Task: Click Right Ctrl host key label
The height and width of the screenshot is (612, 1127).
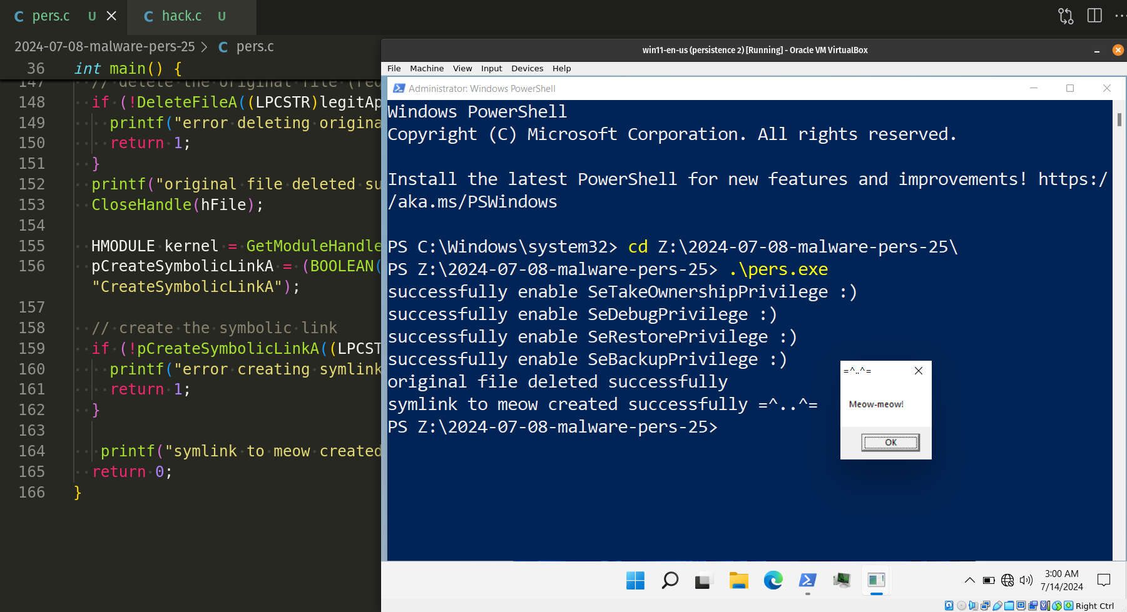Action: (1094, 606)
